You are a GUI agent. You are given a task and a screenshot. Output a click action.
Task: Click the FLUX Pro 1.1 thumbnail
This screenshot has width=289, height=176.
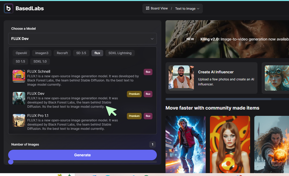pyautogui.click(x=19, y=120)
